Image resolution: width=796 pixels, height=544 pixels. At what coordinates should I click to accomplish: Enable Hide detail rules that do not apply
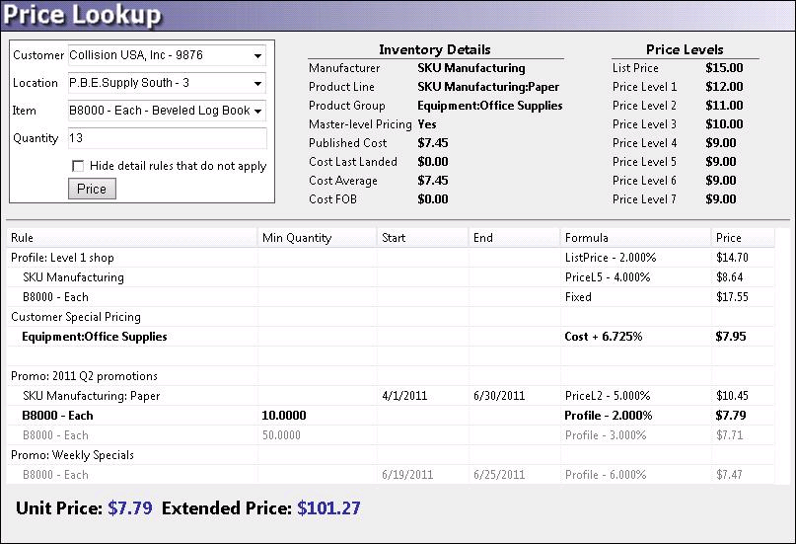(79, 166)
